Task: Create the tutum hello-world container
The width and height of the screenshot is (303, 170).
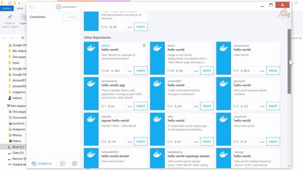Action: coord(207,70)
